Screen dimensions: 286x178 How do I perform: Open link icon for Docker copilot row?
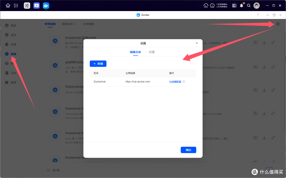[x=273, y=90]
